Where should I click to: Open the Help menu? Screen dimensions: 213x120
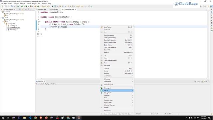pyautogui.click(x=50, y=4)
